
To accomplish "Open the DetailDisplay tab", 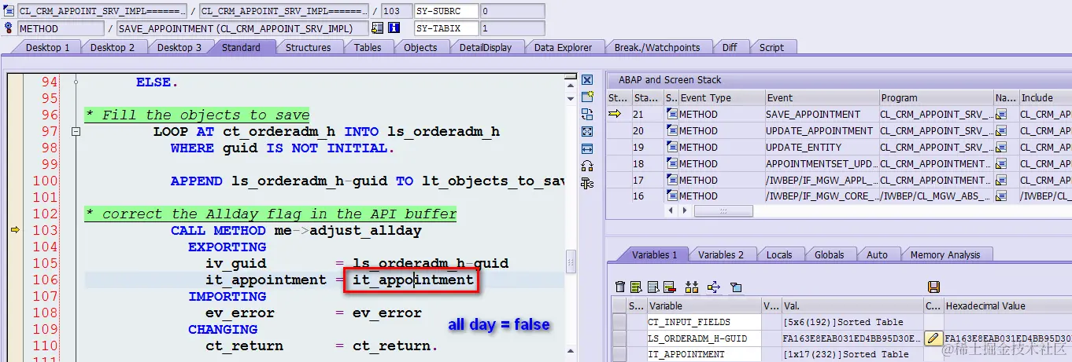I will [x=486, y=47].
